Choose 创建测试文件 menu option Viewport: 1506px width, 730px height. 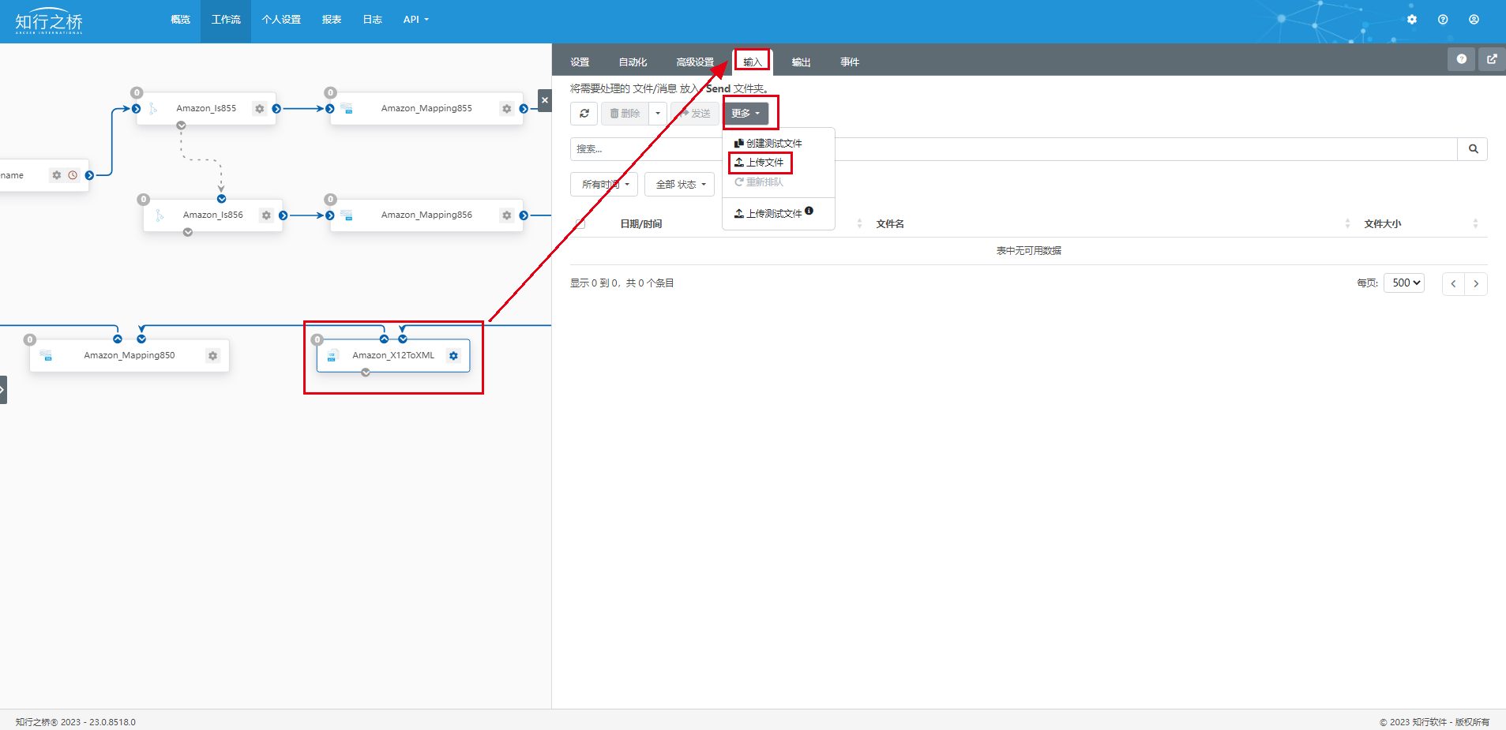click(768, 144)
